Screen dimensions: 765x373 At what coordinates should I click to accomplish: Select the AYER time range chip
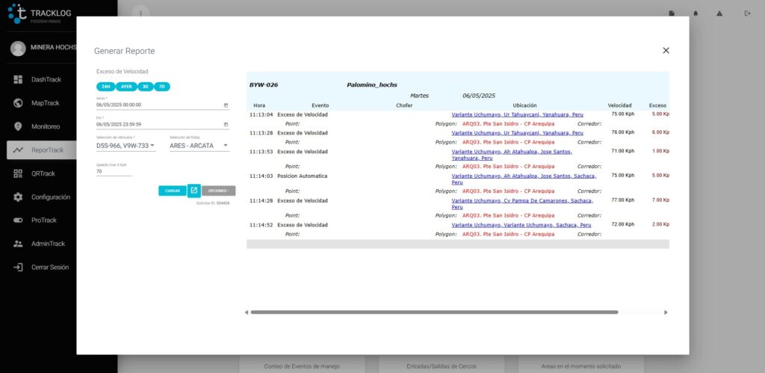tap(127, 87)
